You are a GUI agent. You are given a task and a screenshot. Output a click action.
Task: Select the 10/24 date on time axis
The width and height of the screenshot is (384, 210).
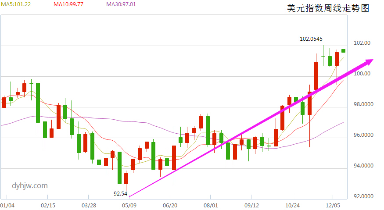(x=292, y=205)
